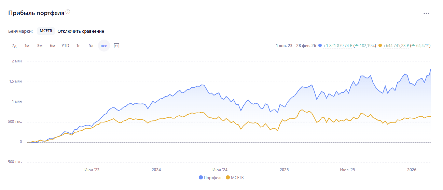Image resolution: width=443 pixels, height=190 pixels.
Task: Click MCFTR profit value +644 745,23 ₽
Action: pyautogui.click(x=396, y=45)
